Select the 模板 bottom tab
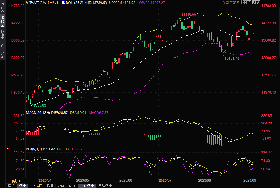The image size is (280, 188). pos(22,186)
